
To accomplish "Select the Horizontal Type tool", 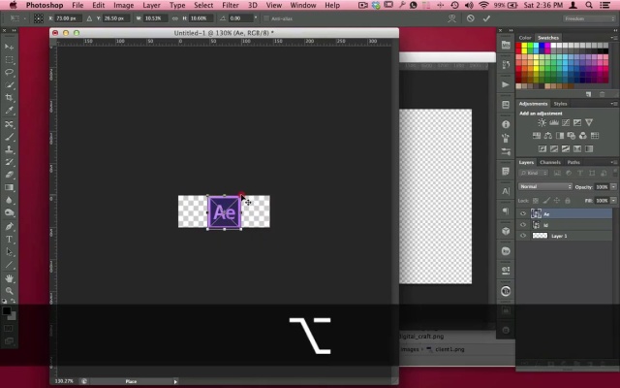I will 9,240.
